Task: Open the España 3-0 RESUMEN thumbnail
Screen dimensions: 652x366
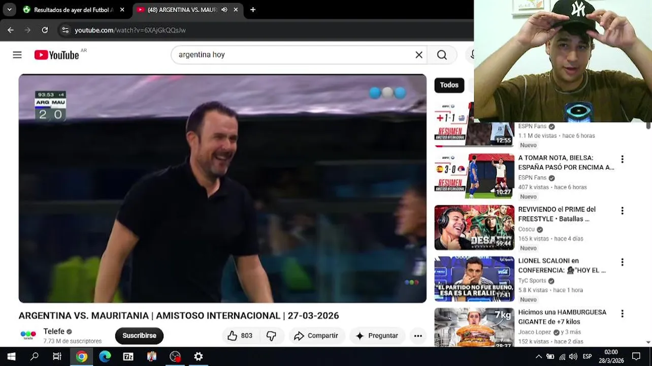Action: [x=474, y=175]
